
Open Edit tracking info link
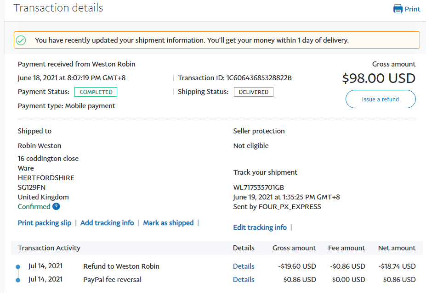[260, 227]
